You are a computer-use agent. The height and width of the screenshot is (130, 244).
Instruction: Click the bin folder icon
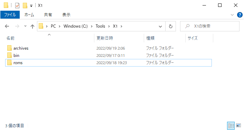coord(9,55)
